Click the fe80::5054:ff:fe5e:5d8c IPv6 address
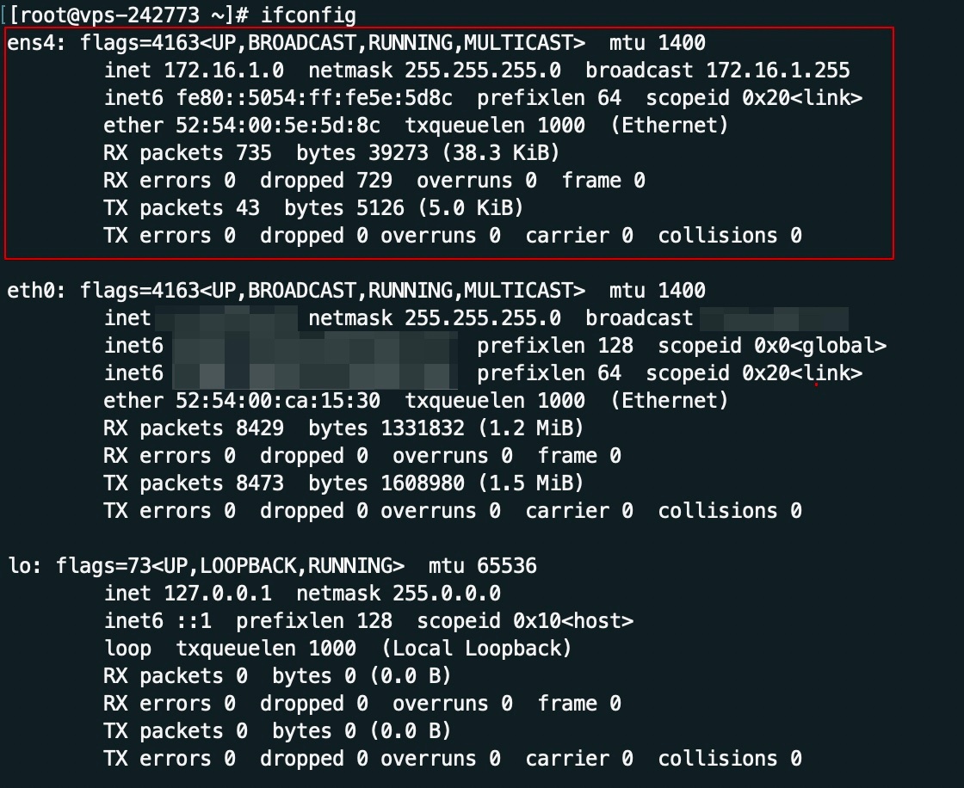The image size is (964, 788). [x=315, y=98]
